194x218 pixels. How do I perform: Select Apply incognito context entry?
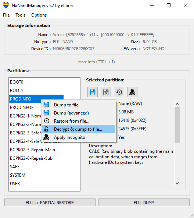click(79, 137)
